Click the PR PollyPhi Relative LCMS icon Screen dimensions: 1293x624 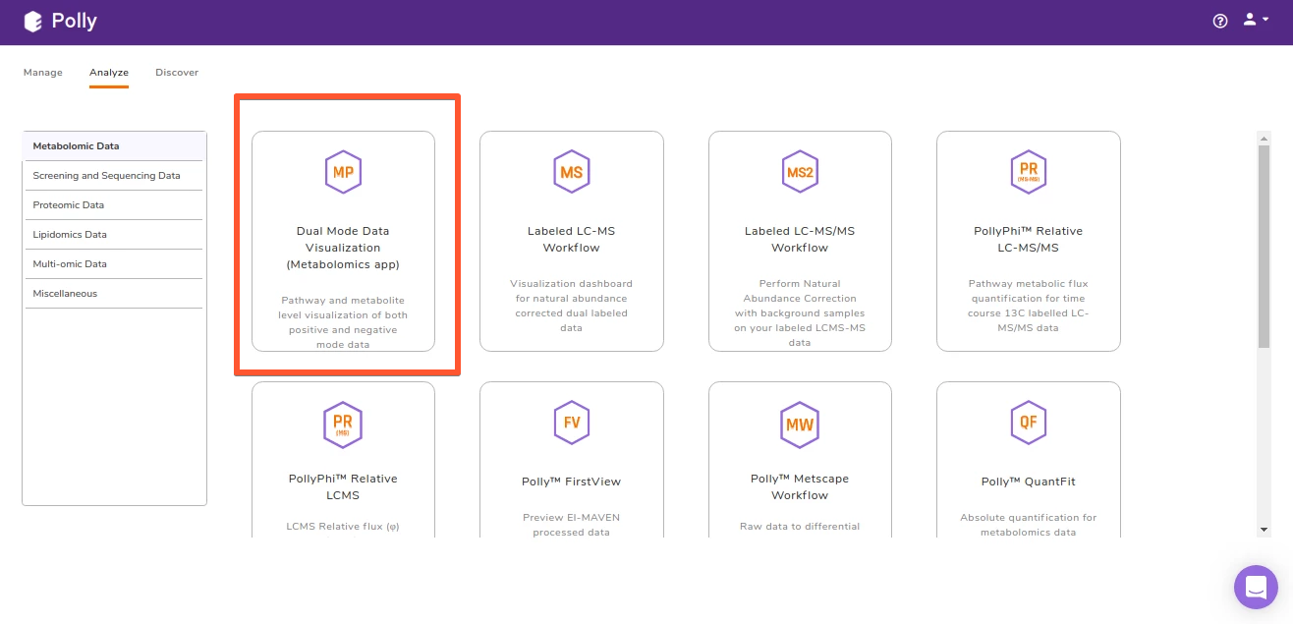tap(343, 423)
